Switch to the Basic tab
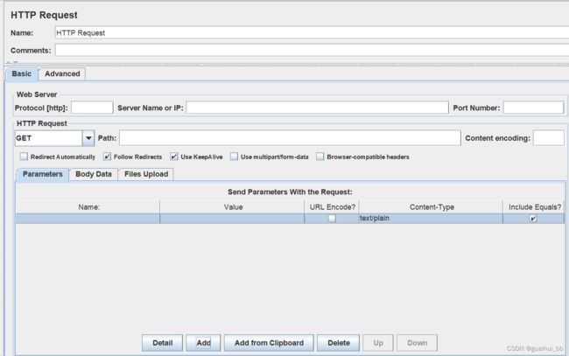The image size is (569, 356). pyautogui.click(x=22, y=74)
